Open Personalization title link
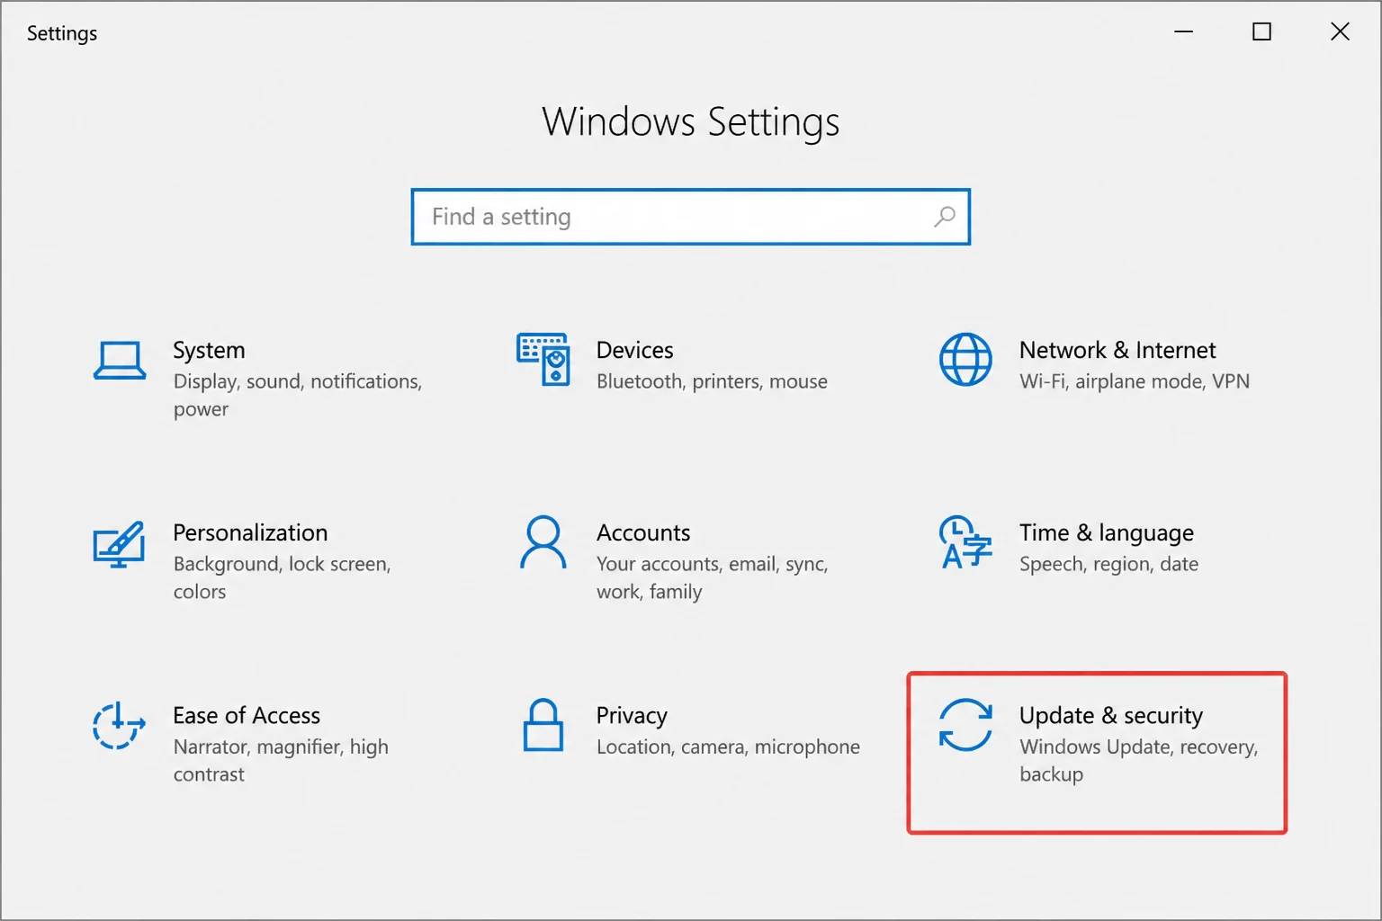This screenshot has height=921, width=1382. click(250, 532)
